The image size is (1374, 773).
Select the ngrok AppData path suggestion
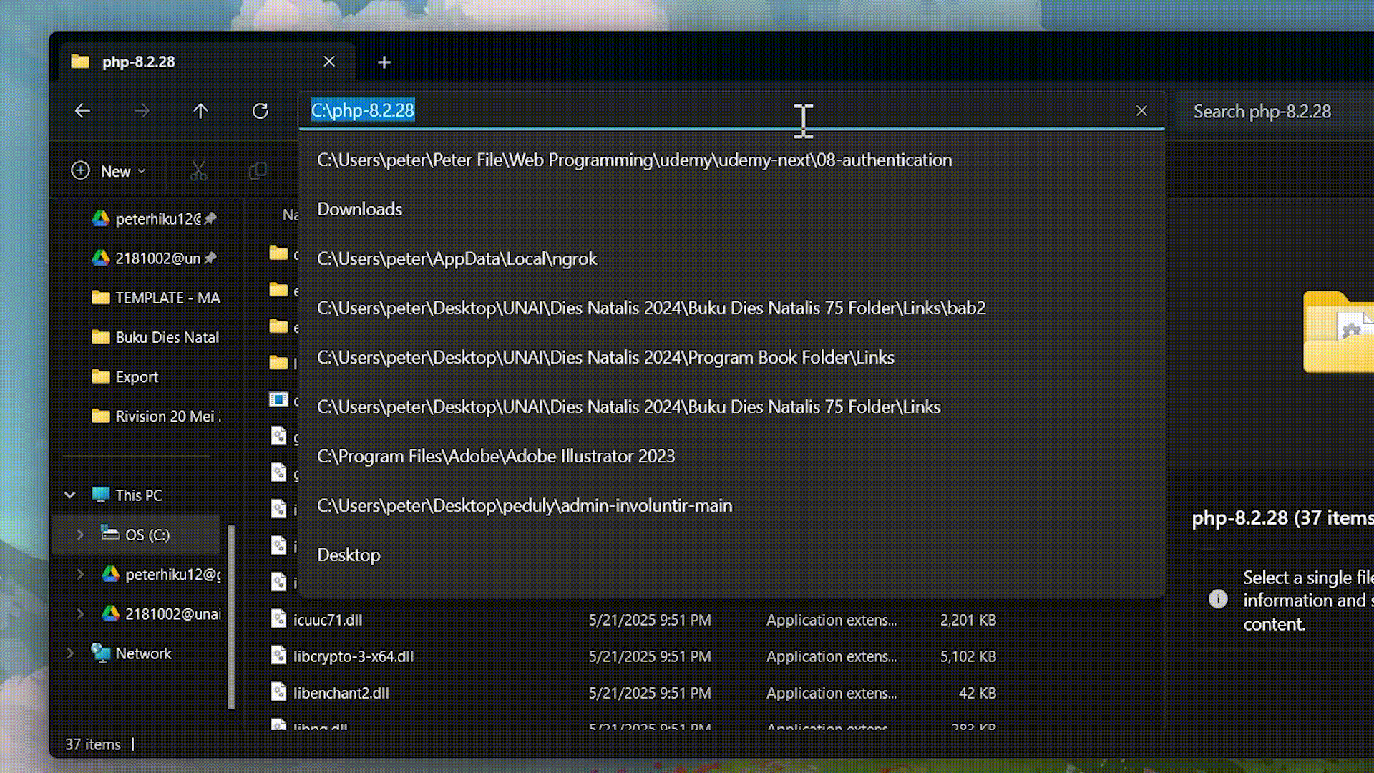pos(731,258)
